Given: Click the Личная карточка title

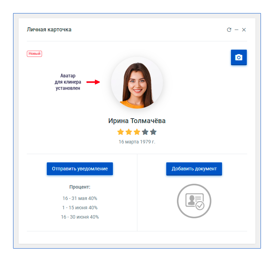Looking at the screenshot, I should point(49,30).
